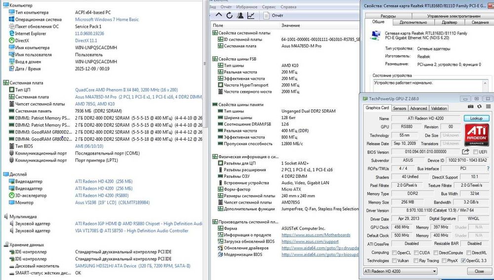Open the Validation tab in GPU-Z

[x=439, y=108]
